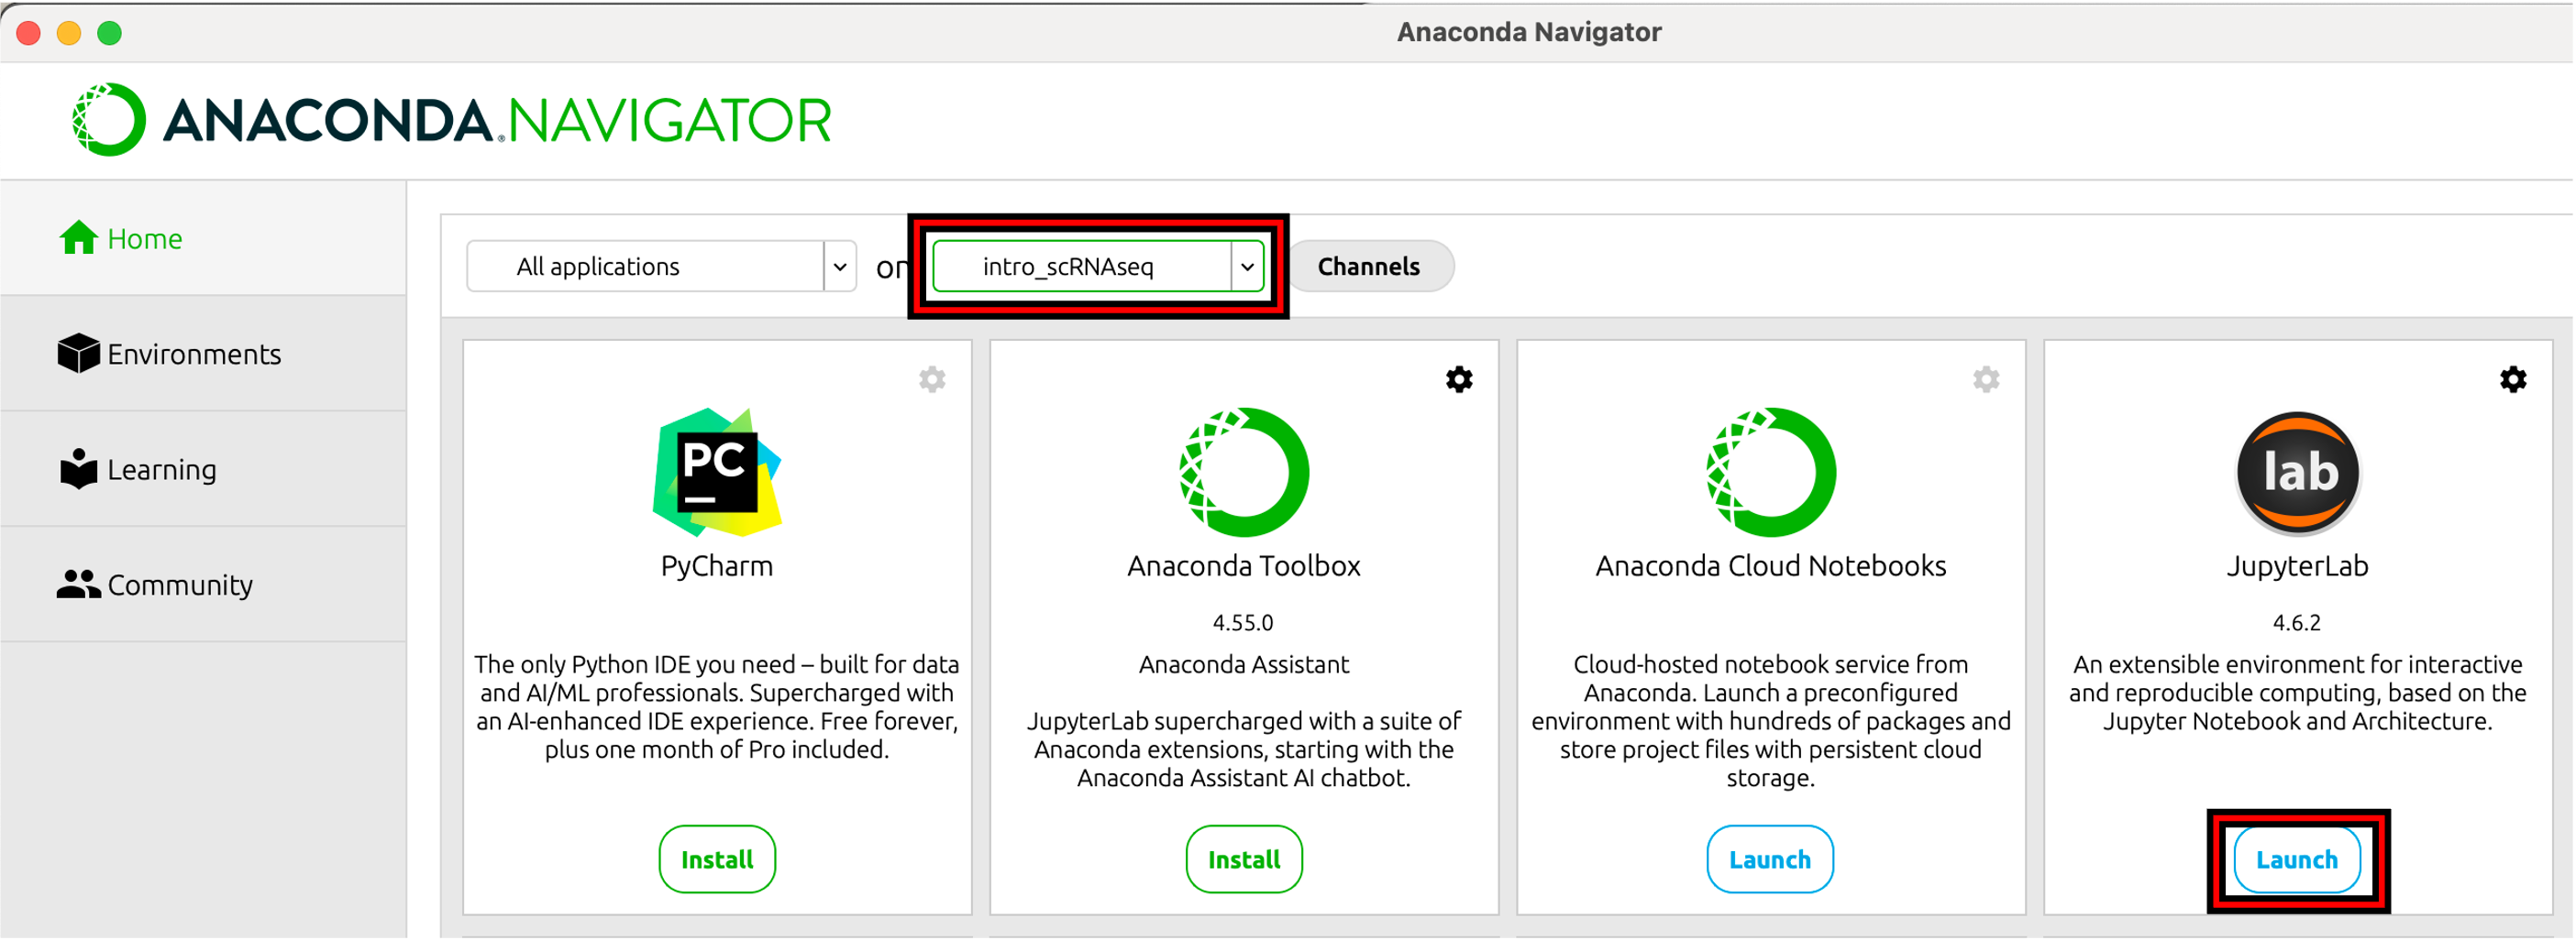Screen dimensions: 2576x940
Task: Click the yellow minimize window button
Action: (69, 33)
